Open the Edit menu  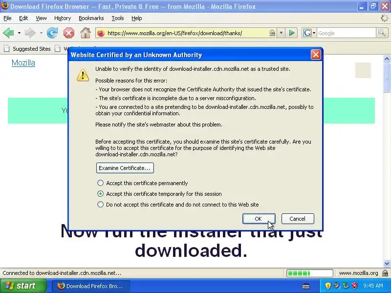tap(23, 18)
